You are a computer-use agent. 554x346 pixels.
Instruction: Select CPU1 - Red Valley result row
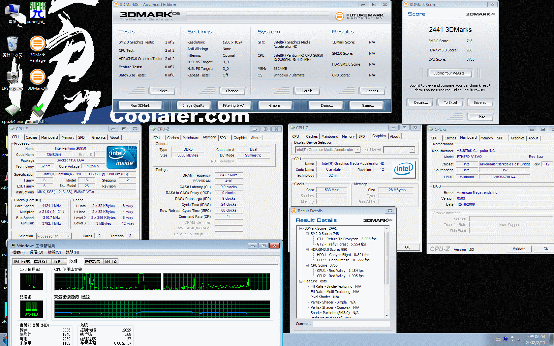[340, 271]
